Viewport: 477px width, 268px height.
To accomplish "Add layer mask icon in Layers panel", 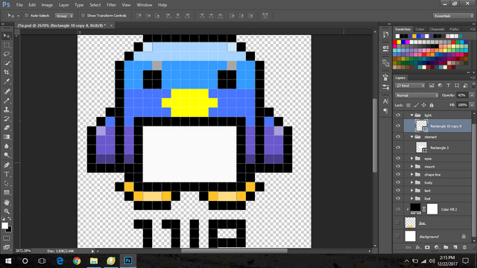I will (x=427, y=247).
